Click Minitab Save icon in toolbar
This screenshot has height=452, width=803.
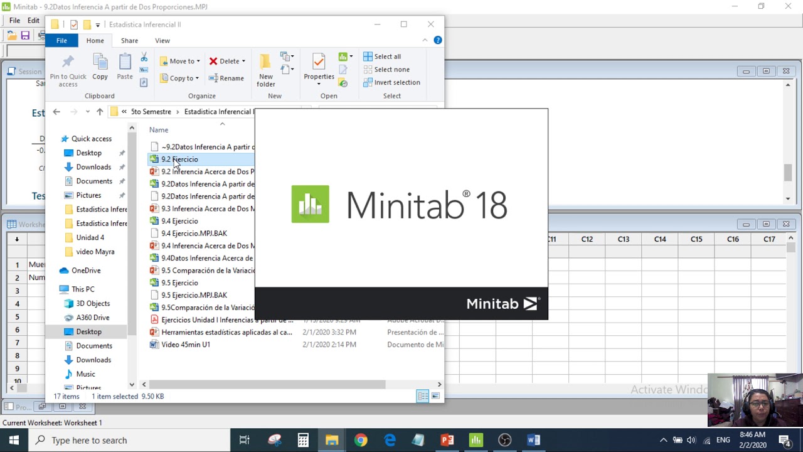coord(25,36)
